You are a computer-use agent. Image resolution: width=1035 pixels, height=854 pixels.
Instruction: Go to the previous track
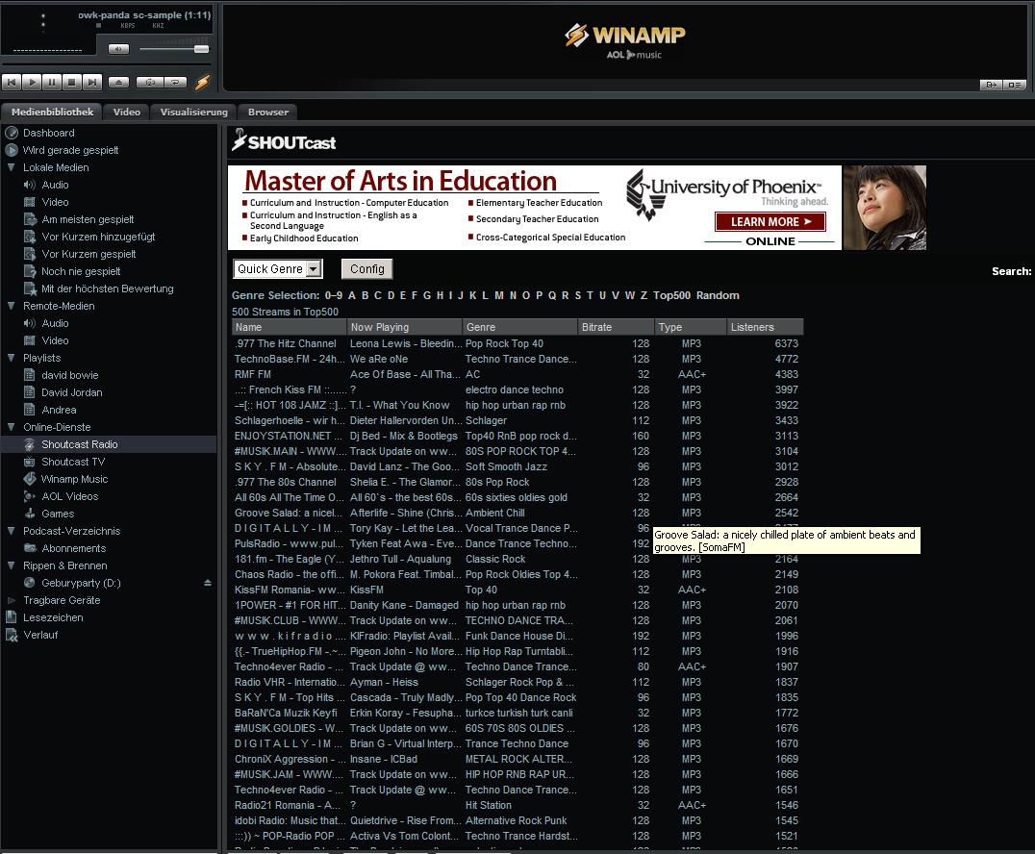[x=12, y=83]
